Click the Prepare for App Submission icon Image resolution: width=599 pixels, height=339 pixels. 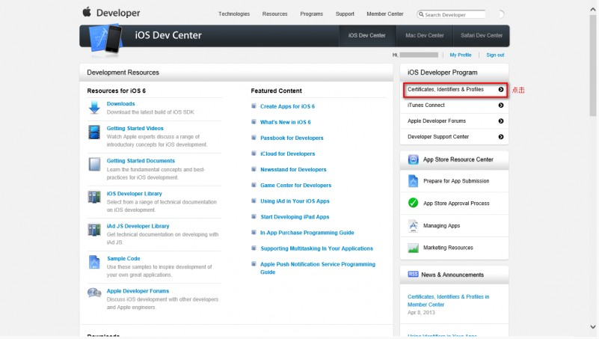[x=413, y=181]
